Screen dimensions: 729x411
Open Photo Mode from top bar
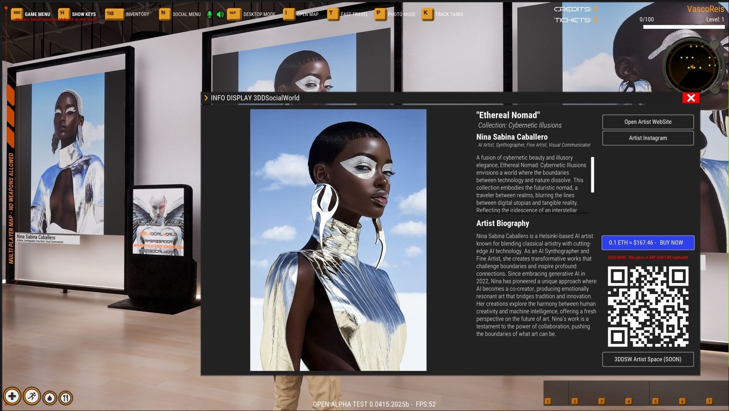click(x=402, y=14)
